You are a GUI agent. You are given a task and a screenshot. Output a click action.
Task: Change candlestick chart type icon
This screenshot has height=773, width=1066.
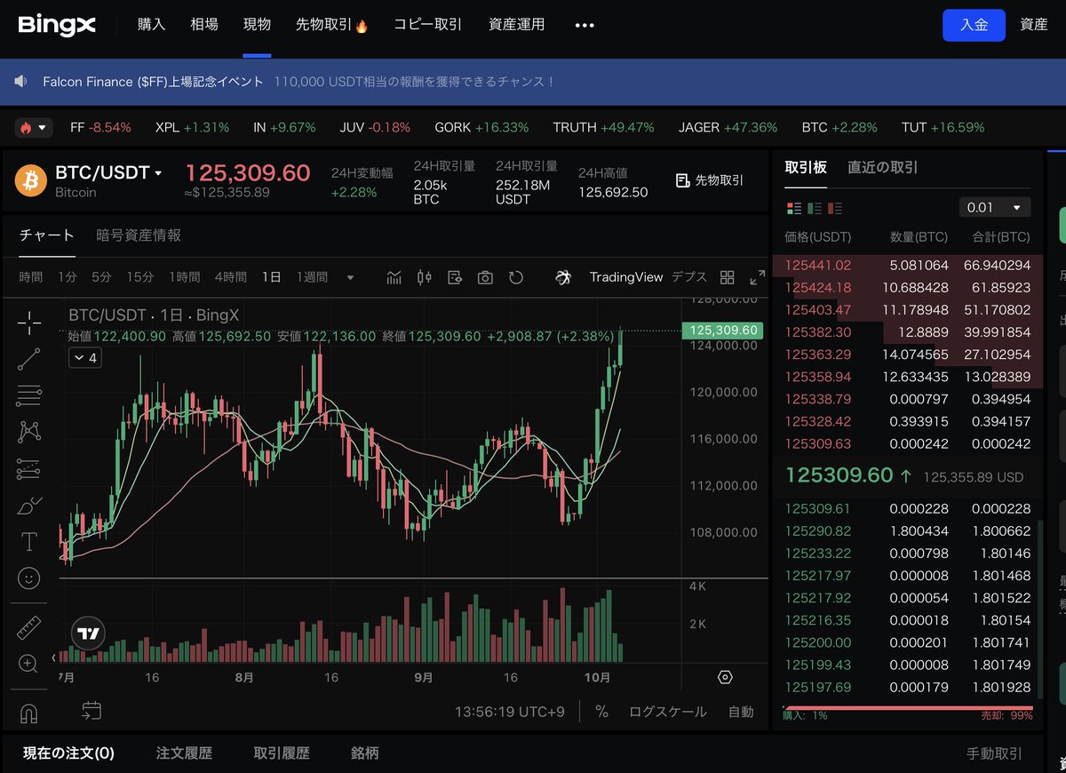point(425,277)
